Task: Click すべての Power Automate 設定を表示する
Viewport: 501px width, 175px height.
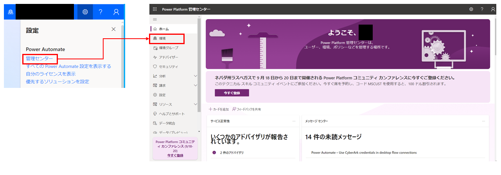Action: [x=68, y=66]
